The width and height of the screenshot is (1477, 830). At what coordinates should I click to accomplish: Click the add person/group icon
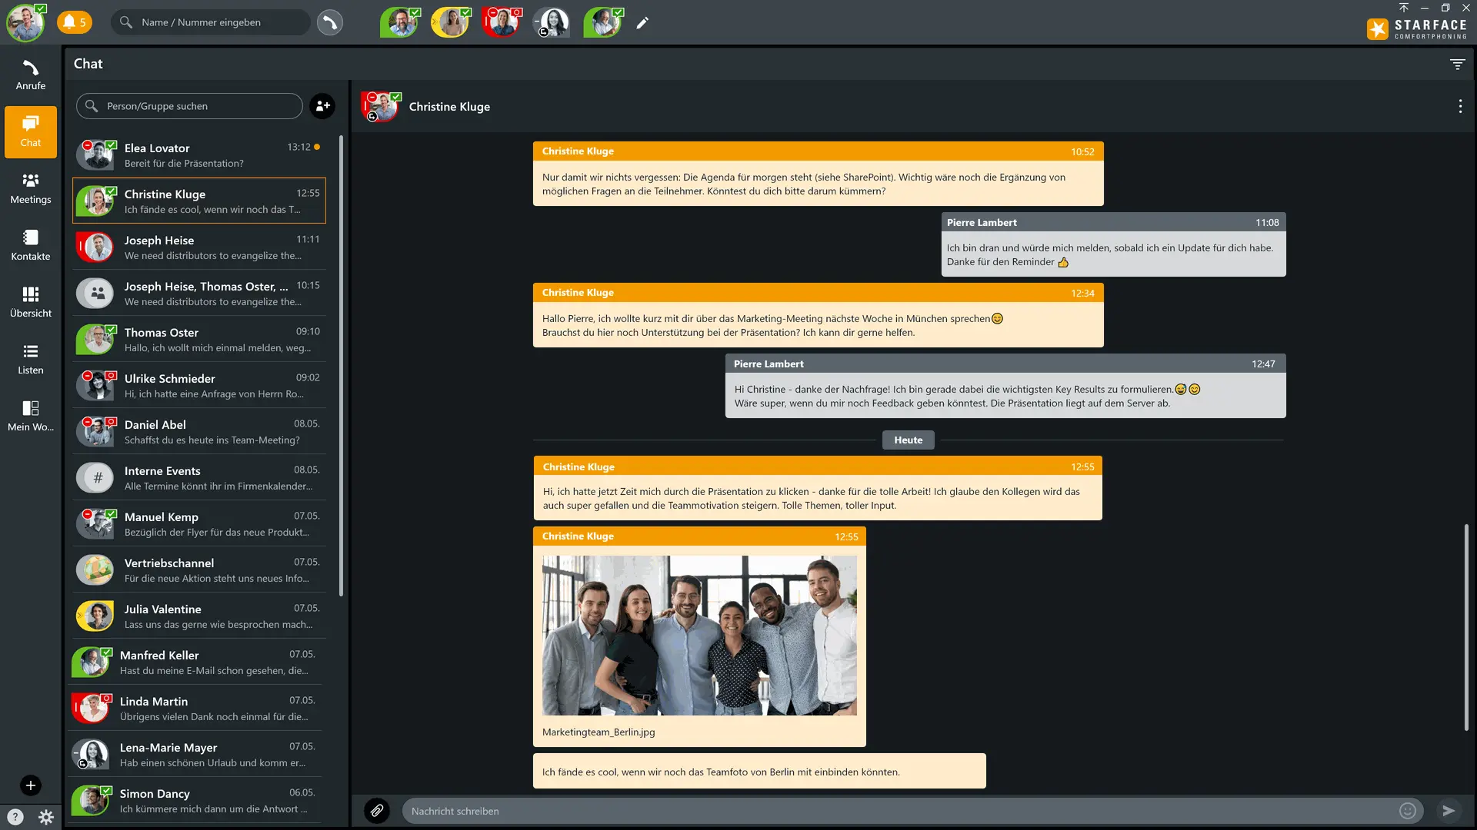(322, 106)
